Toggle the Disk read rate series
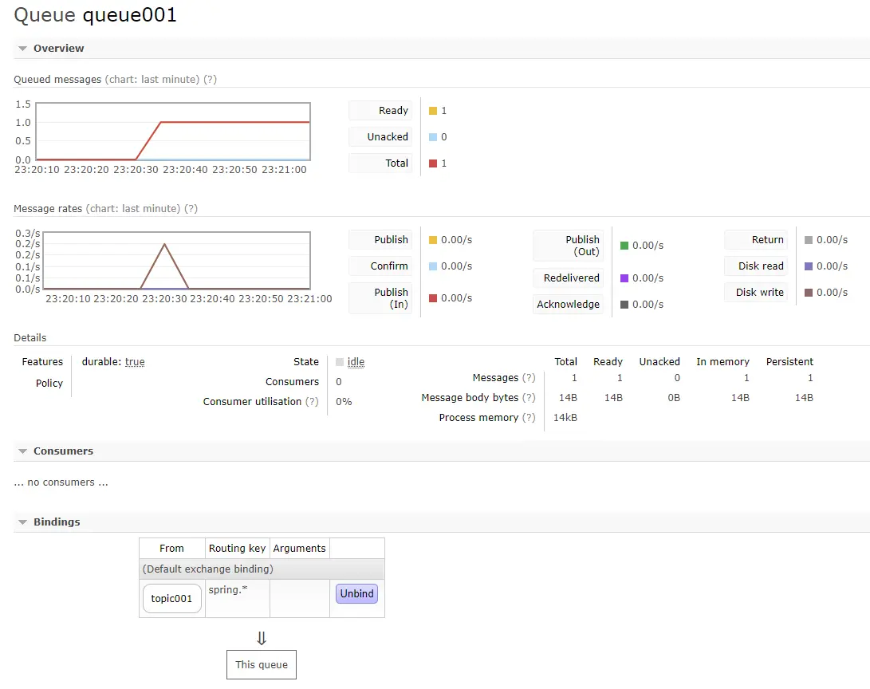 756,266
